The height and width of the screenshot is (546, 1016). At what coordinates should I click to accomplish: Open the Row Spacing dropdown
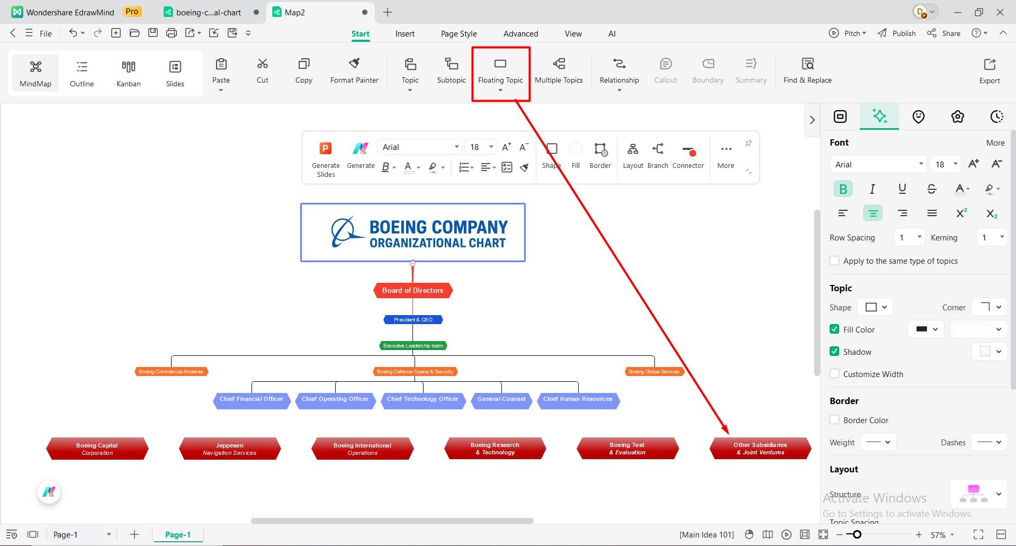click(909, 237)
